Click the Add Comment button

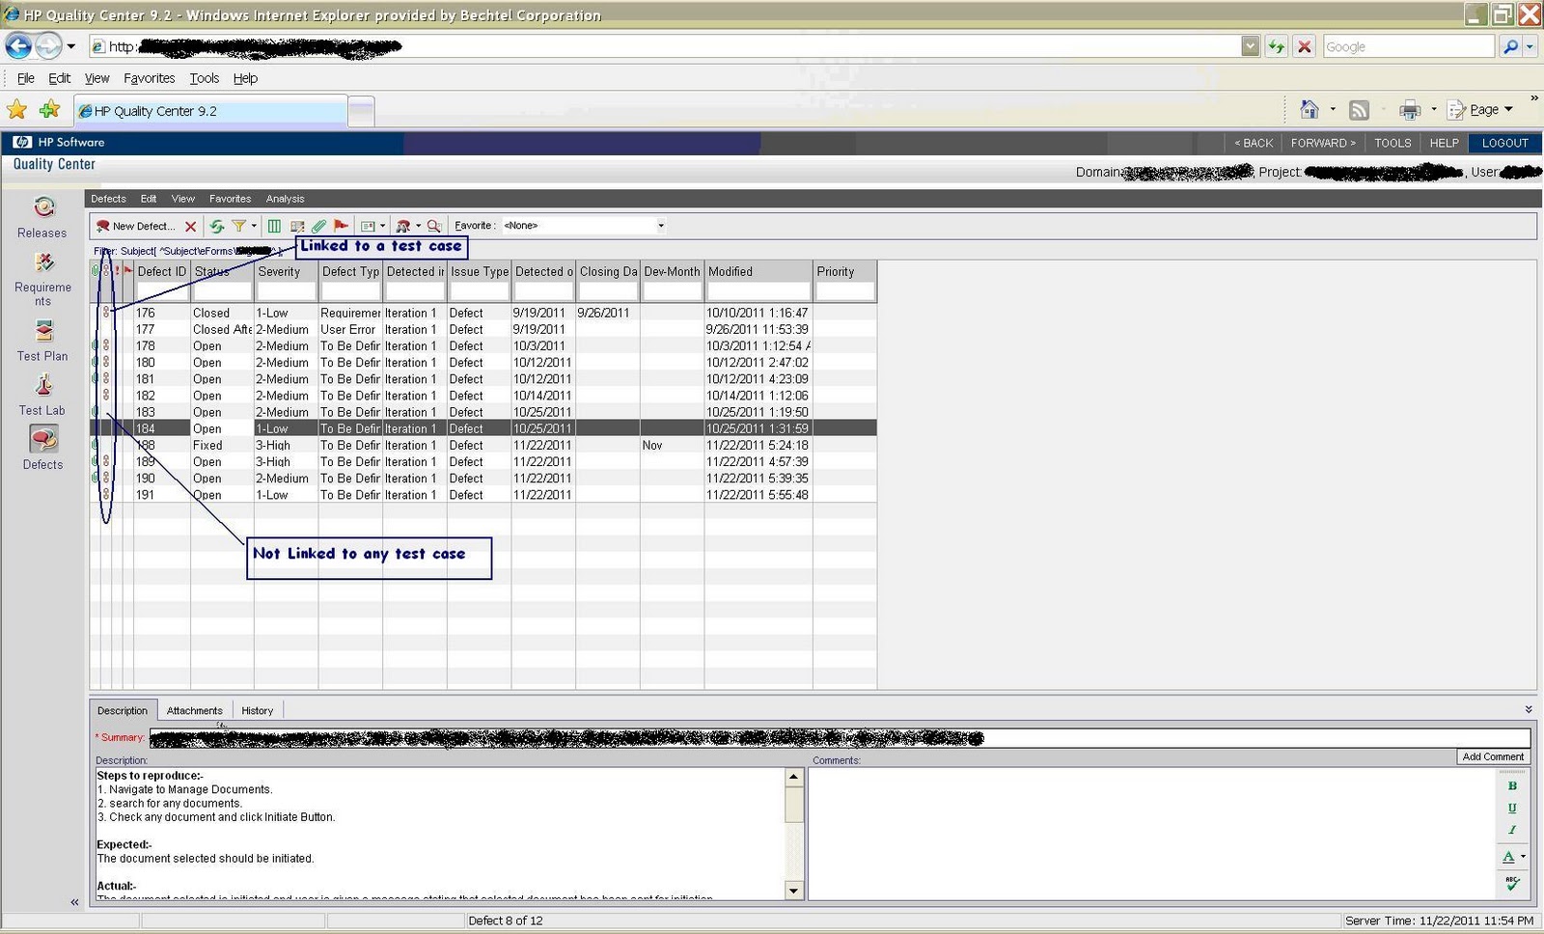(1493, 756)
